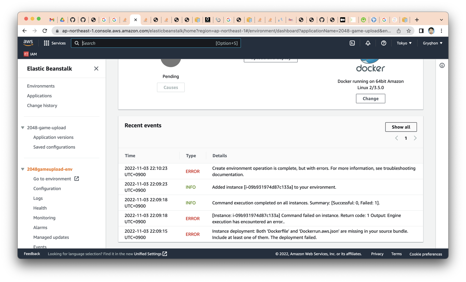Open the info panel icon on the right
The width and height of the screenshot is (466, 282).
pos(442,65)
